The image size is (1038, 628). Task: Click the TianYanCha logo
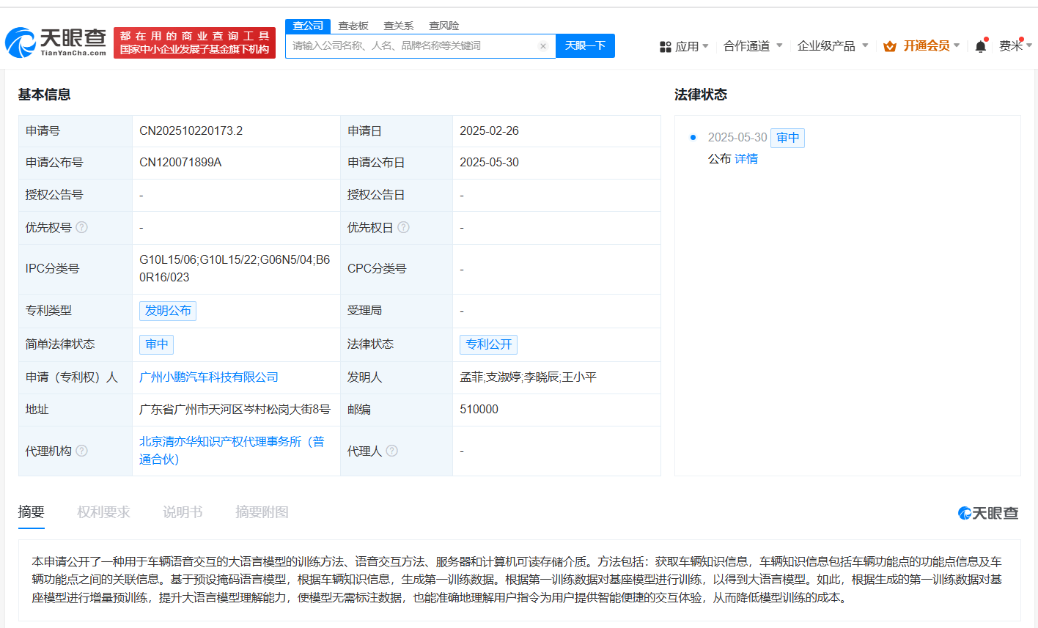tap(56, 43)
